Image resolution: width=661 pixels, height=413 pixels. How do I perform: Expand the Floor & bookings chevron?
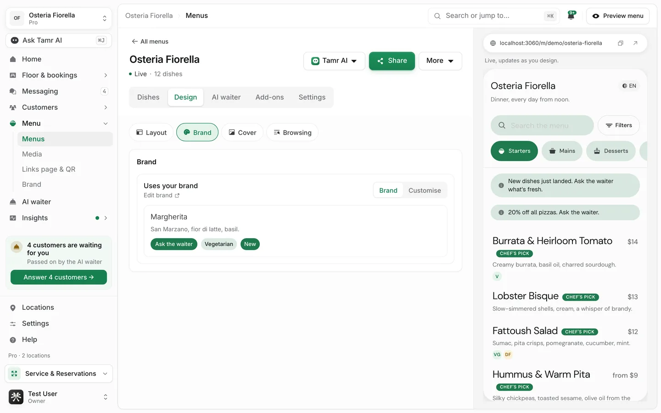point(106,75)
